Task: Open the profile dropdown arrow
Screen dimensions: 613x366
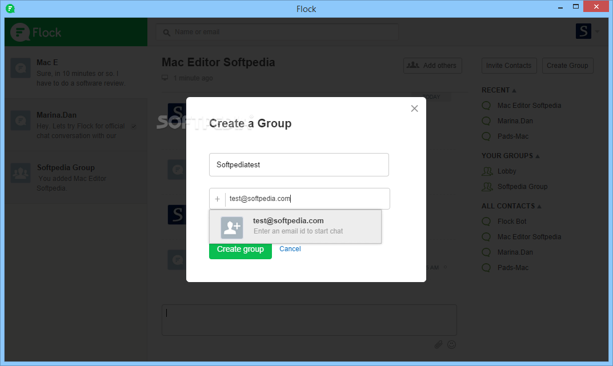Action: coord(597,31)
